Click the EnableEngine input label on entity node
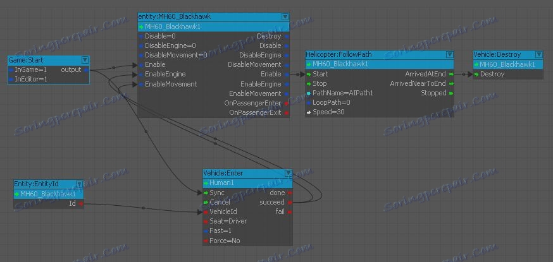 click(x=165, y=74)
